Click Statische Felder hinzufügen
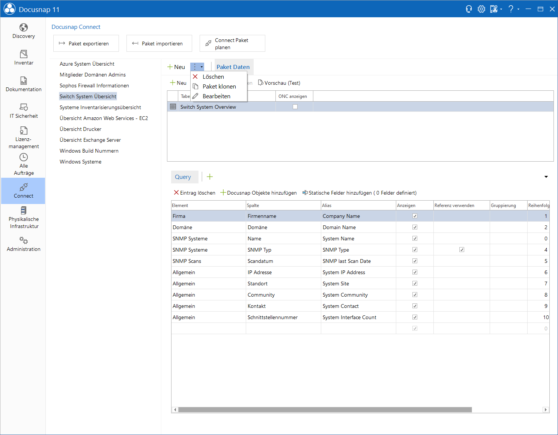The width and height of the screenshot is (558, 435). [x=359, y=193]
